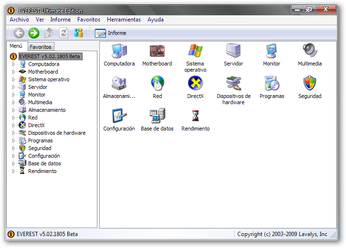Expand the Configuración tree node
This screenshot has height=248, width=346.
click(13, 156)
